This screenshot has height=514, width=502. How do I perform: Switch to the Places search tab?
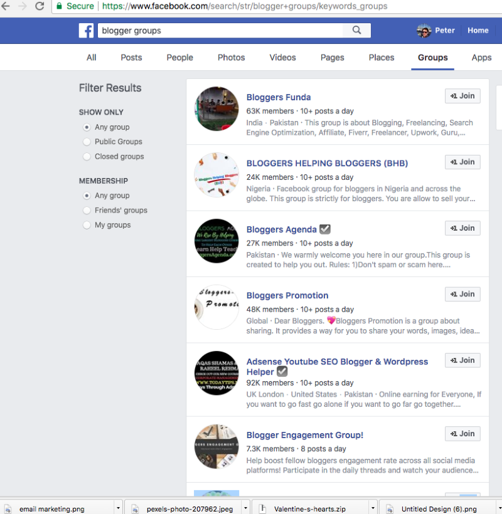point(382,58)
